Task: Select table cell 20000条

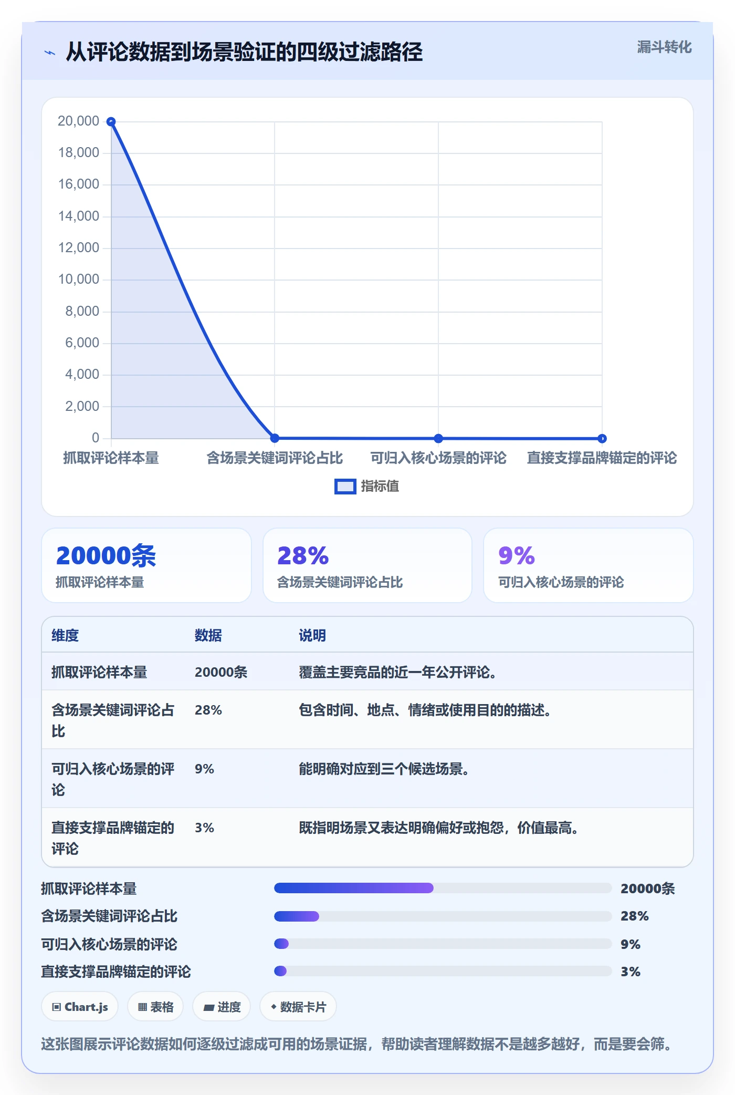Action: [x=221, y=672]
